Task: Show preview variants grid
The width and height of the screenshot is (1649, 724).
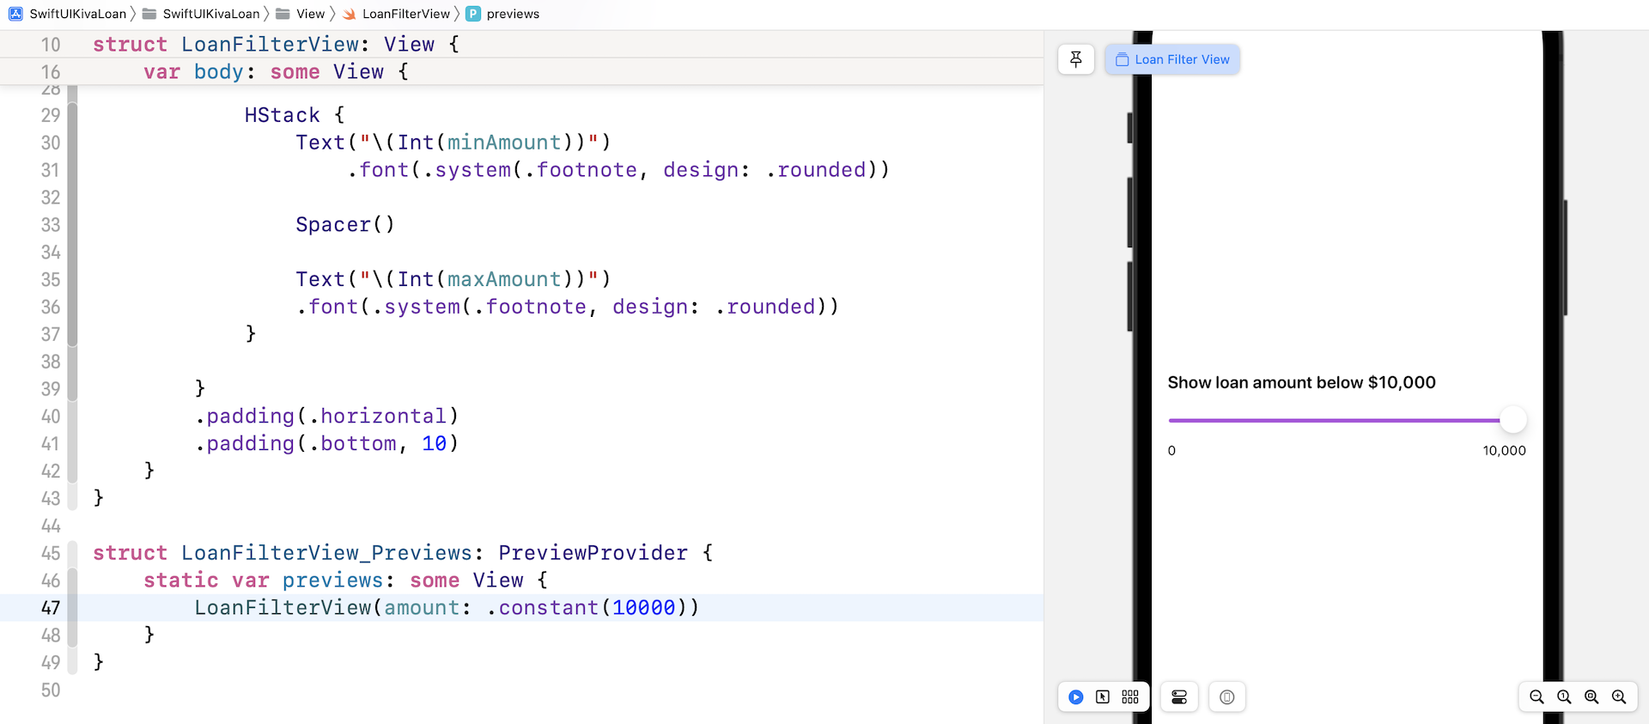Action: pyautogui.click(x=1130, y=697)
